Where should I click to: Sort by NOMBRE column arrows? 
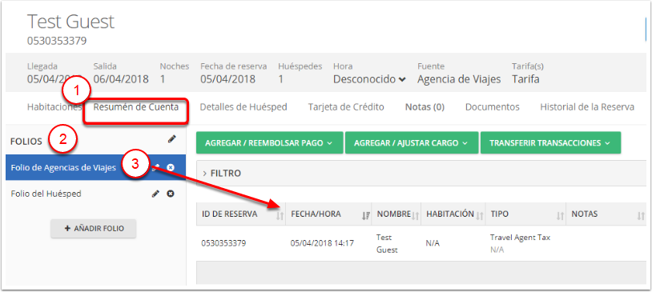pyautogui.click(x=416, y=215)
